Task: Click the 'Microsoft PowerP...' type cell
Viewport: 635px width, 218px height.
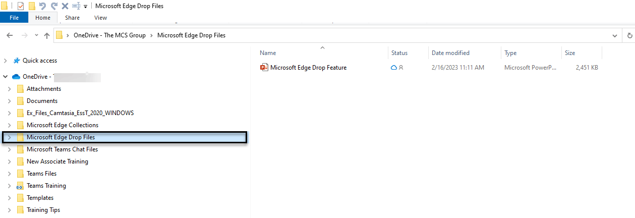Action: pyautogui.click(x=530, y=67)
